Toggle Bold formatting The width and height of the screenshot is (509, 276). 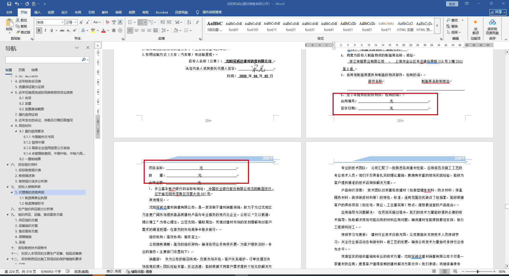pyautogui.click(x=39, y=30)
